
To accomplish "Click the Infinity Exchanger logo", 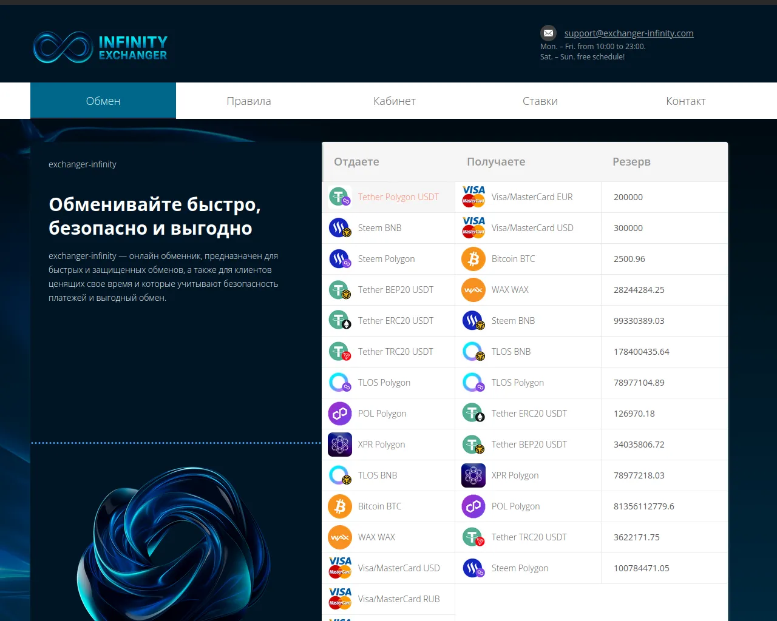I will (x=100, y=47).
